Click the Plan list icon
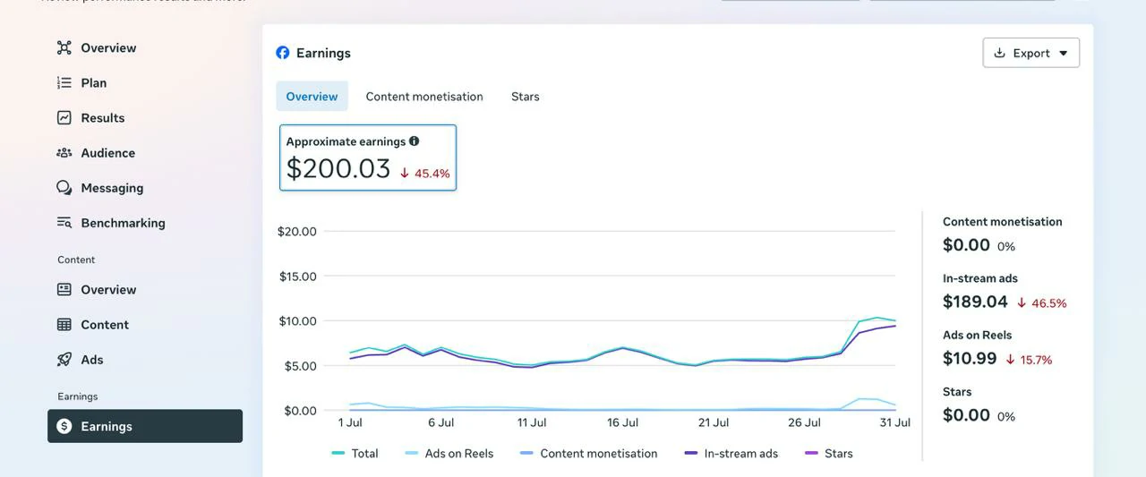The width and height of the screenshot is (1146, 477). 64,82
